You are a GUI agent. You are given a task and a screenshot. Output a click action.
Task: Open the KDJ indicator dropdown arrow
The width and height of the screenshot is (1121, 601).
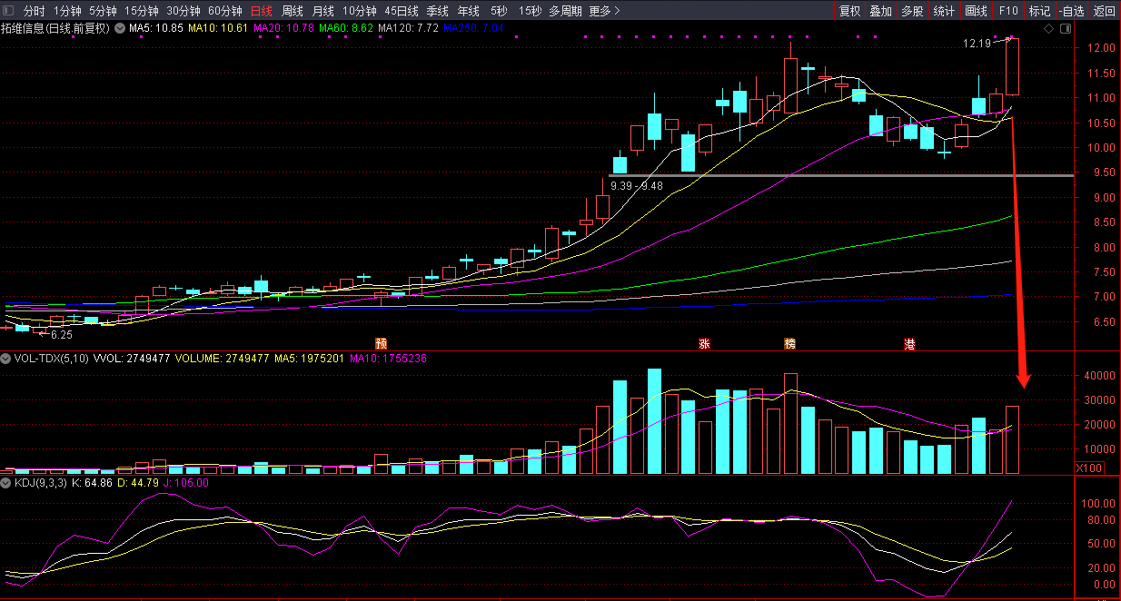point(6,483)
